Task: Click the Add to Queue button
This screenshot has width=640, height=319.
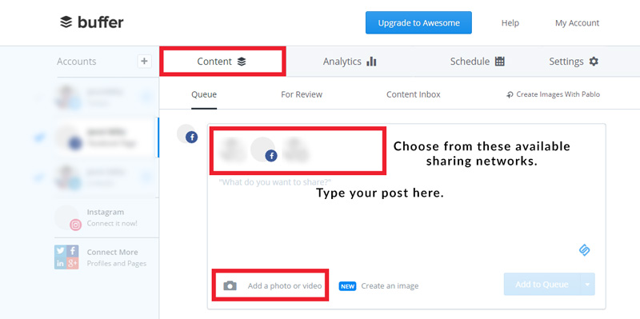Action: (x=542, y=284)
